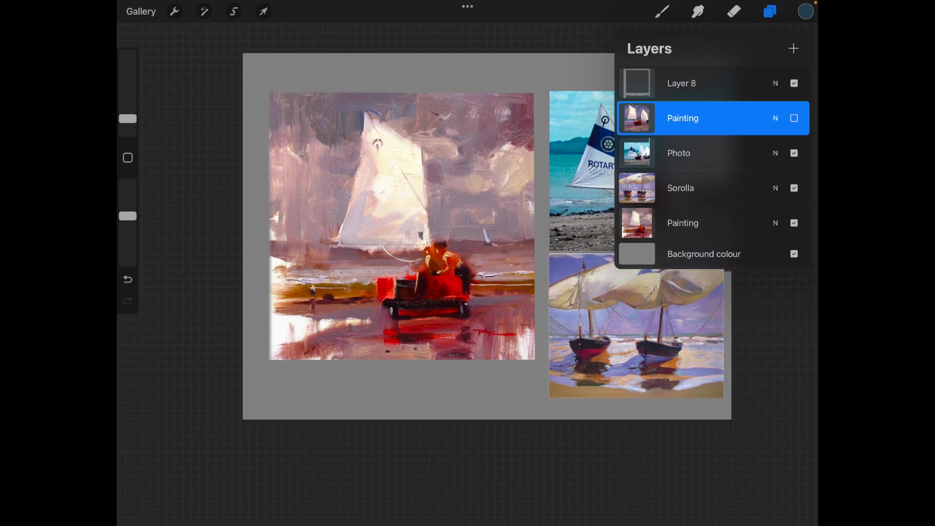The image size is (935, 526).
Task: Show the selected Painting layer
Action: 794,118
